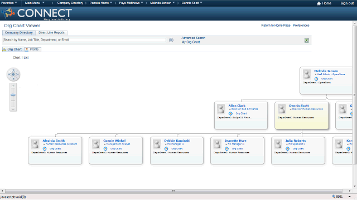Pan chart up arrow
Image resolution: width=357 pixels, height=200 pixels.
[13, 71]
